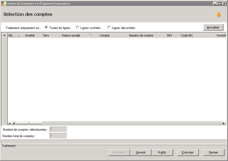Click the Actualiser button

213,27
